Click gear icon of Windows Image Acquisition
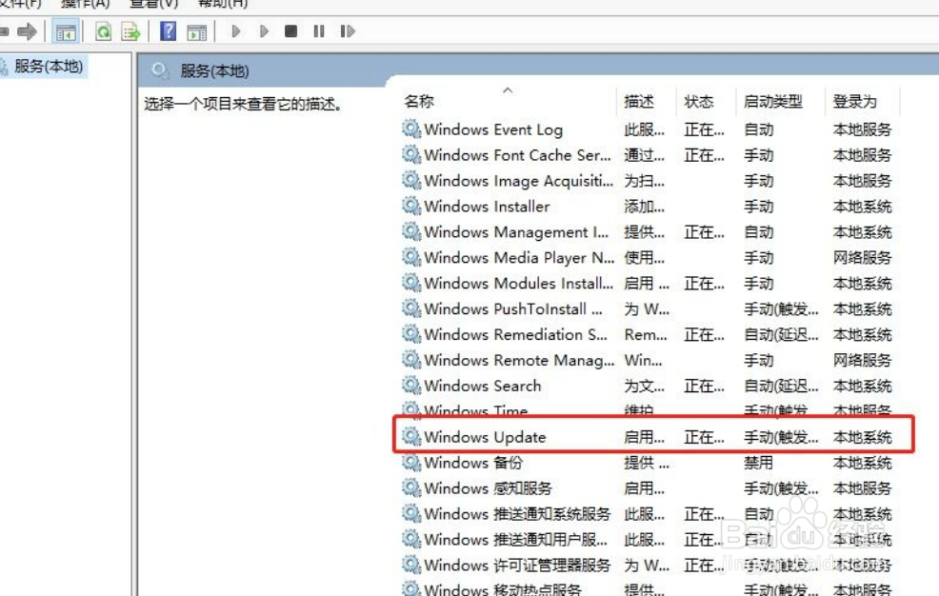Screen dimensions: 939x596 coord(411,180)
